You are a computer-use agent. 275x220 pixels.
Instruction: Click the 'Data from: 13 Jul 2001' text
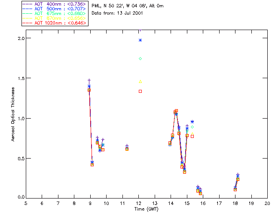click(x=117, y=13)
